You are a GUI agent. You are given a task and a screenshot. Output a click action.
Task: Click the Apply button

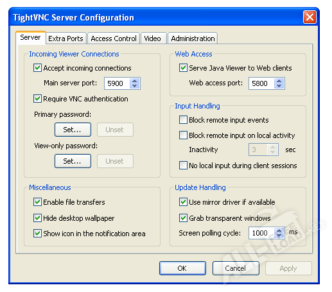288,268
